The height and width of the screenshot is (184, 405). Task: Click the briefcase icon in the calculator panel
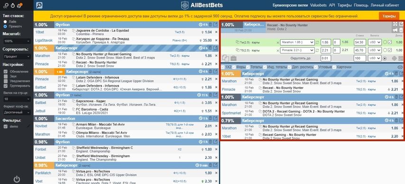[233, 58]
